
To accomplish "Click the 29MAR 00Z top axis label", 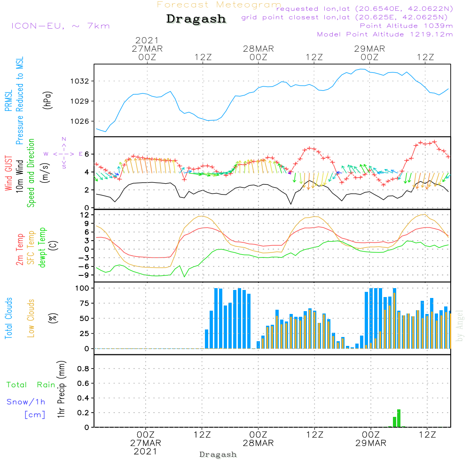I will coord(369,53).
